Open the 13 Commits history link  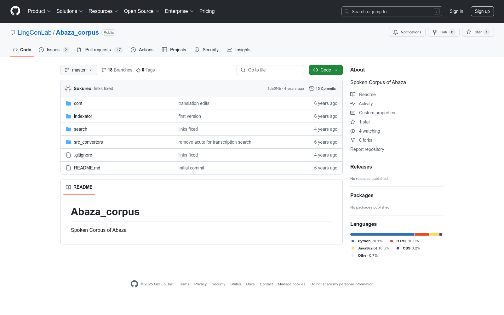tap(323, 89)
